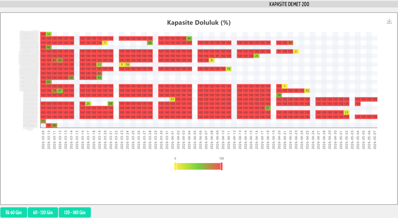Click the heatmap cell showing 90
398x218 pixels.
(x=290, y=43)
